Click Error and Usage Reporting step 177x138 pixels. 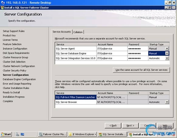(17, 84)
